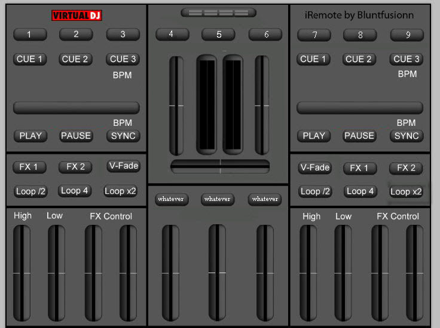
Task: Click the right wide volume fader
Action: click(233, 104)
